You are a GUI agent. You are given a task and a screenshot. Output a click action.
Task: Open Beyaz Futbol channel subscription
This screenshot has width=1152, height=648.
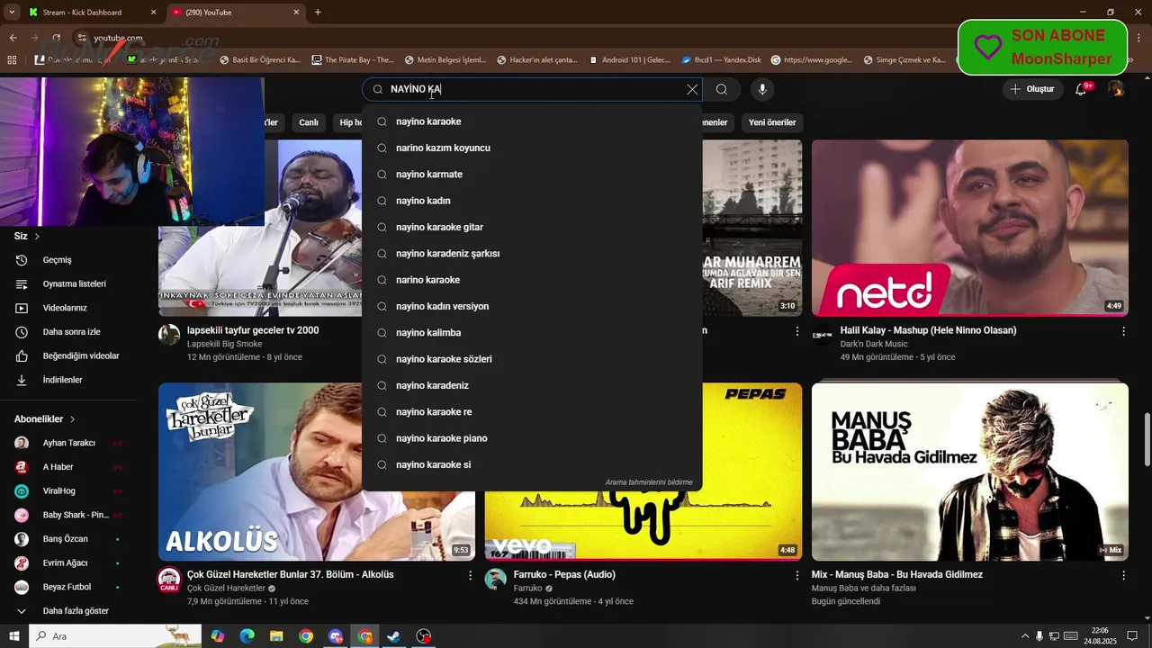(68, 587)
